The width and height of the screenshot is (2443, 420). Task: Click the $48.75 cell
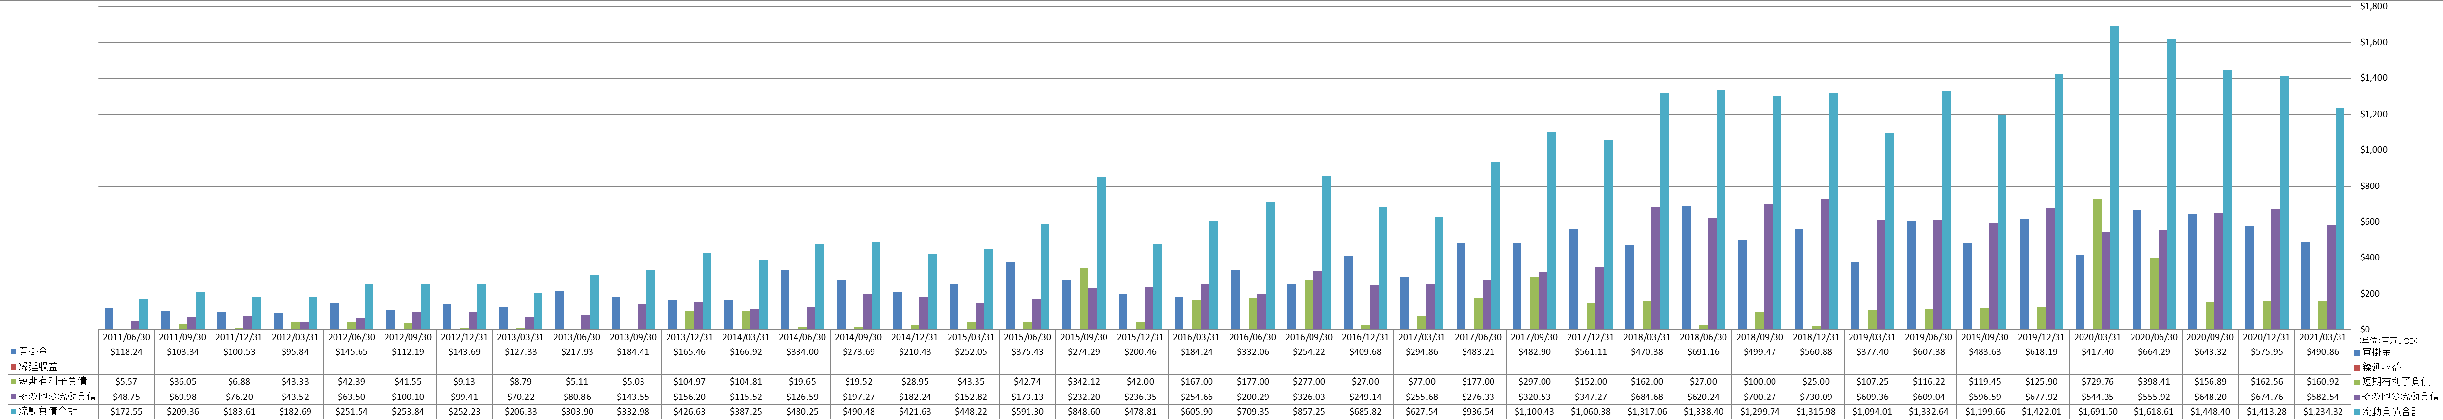coord(127,397)
